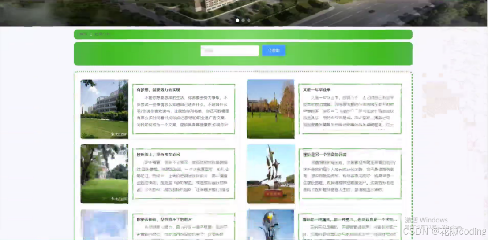Click the excerpt text under 挫折是另一个生命的开端
Screen dimensions: 488x240
click(x=350, y=176)
